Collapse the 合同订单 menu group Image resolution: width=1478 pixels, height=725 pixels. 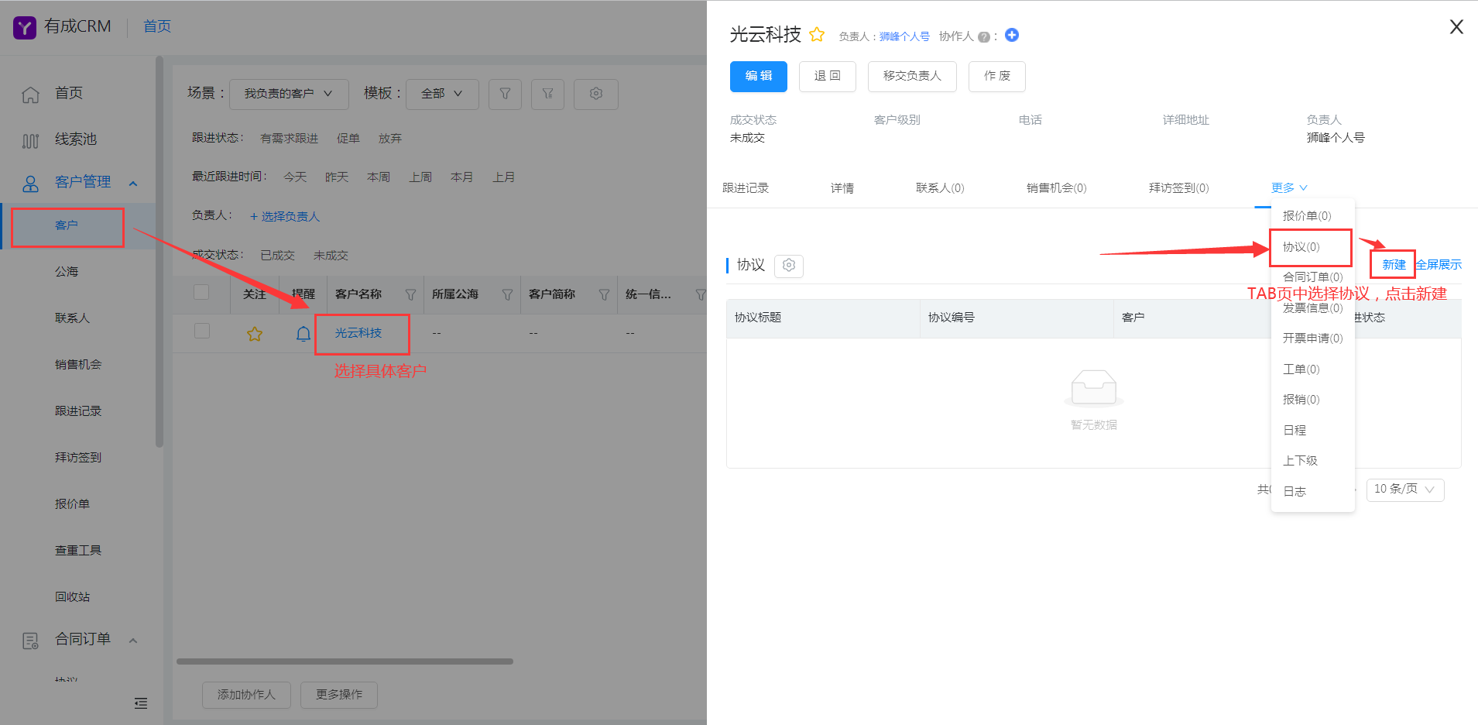[133, 641]
